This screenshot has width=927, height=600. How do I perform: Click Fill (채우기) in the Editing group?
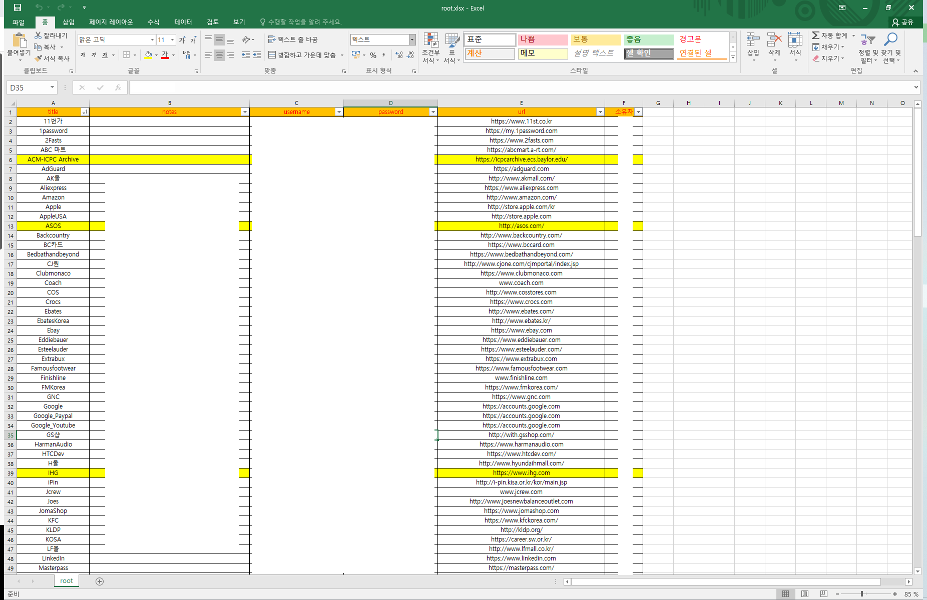coord(828,47)
